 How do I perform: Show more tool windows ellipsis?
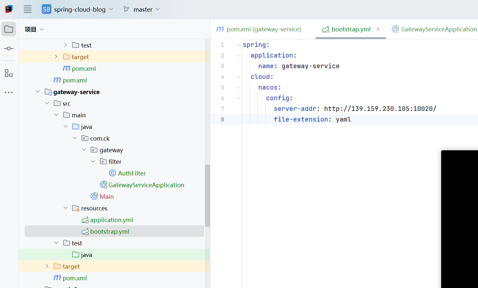click(x=9, y=92)
